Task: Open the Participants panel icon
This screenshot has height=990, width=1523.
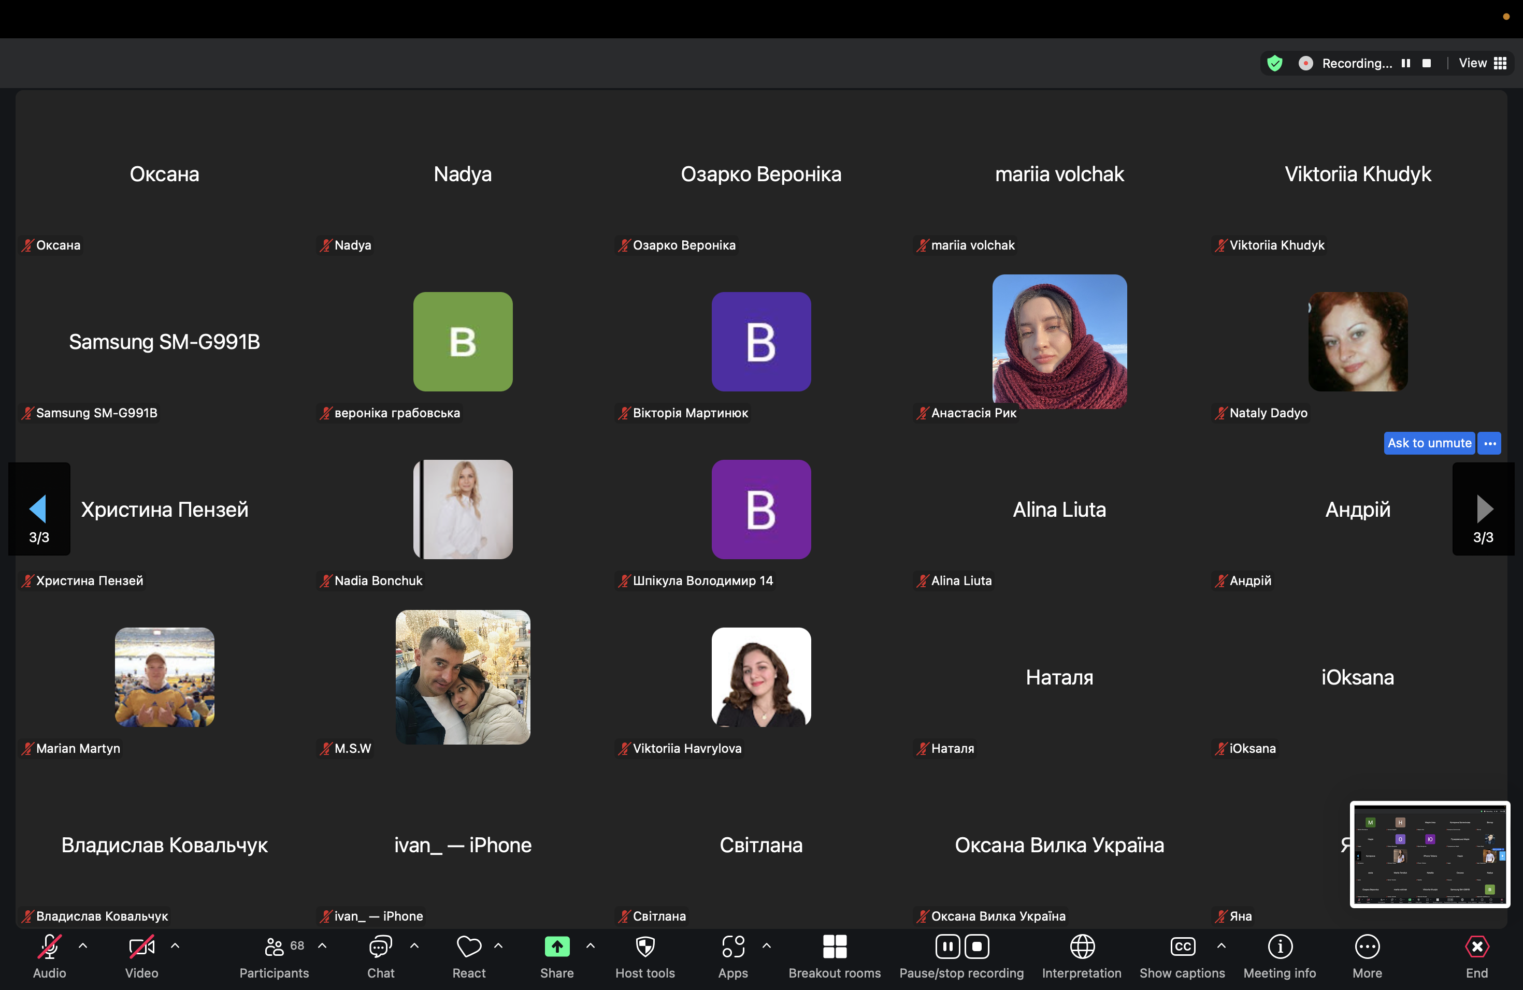Action: [x=274, y=947]
